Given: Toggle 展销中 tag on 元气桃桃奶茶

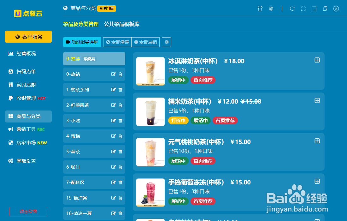Looking at the screenshot, I should point(178,161).
